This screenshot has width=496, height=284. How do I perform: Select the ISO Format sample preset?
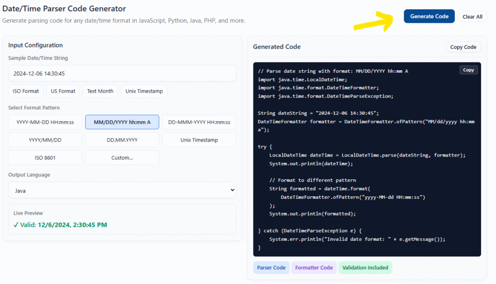click(x=26, y=91)
